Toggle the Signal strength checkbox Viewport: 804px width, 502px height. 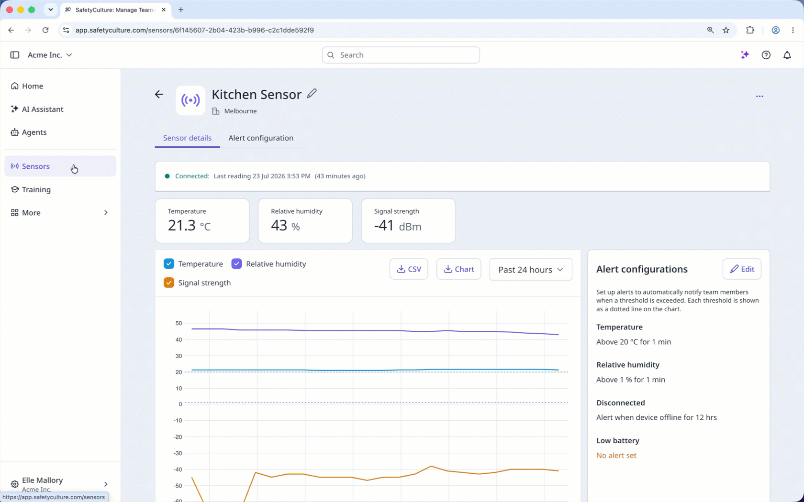169,283
